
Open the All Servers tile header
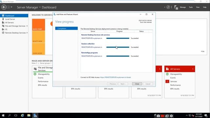[x=180, y=69]
